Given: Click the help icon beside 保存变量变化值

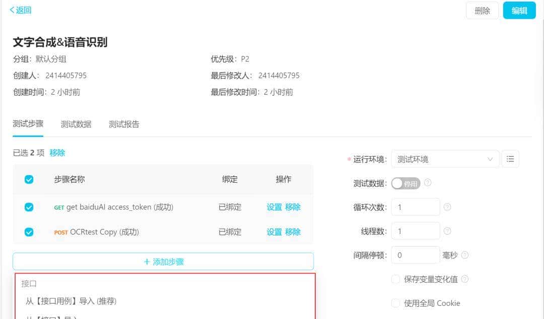Looking at the screenshot, I should 465,279.
